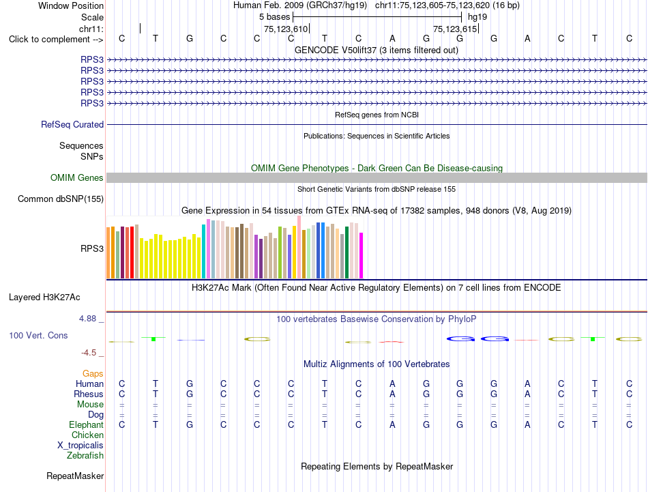The image size is (648, 492).
Task: Click the gray OMIM Genes bar
Action: (x=377, y=178)
